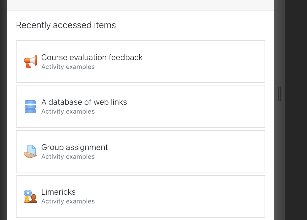307x220 pixels.
Task: Click Activity examples under database of web links
Action: point(68,111)
